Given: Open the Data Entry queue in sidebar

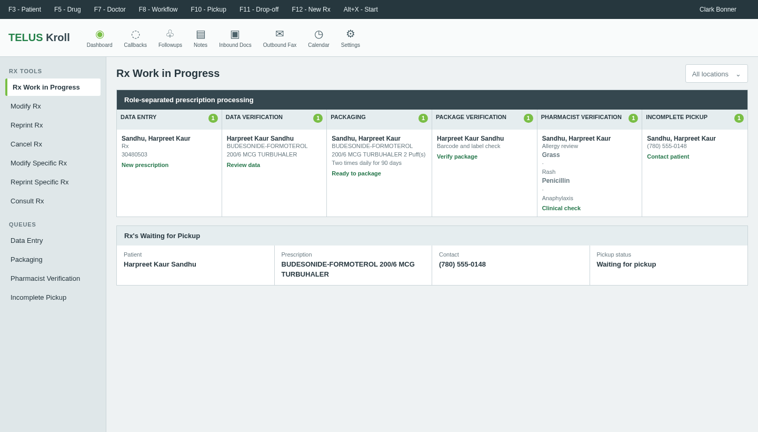Looking at the screenshot, I should click(x=53, y=241).
